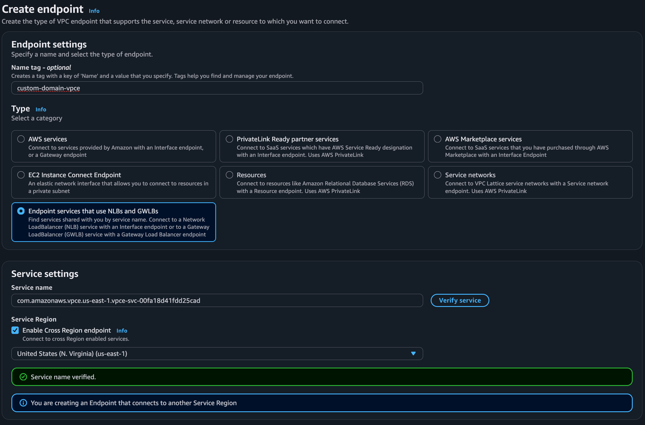Select AWS Marketplace services option

(x=437, y=139)
